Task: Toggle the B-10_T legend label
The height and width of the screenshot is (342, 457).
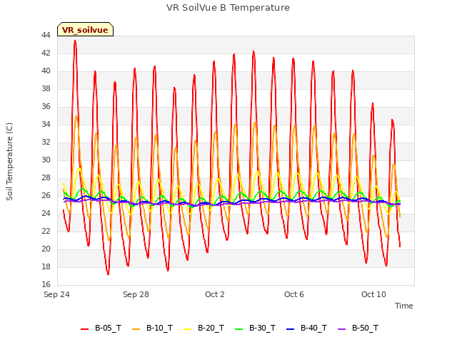Action: (x=159, y=328)
